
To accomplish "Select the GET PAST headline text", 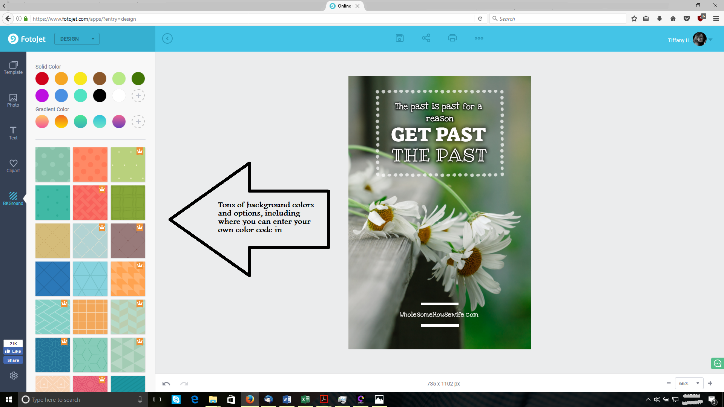I will point(438,135).
